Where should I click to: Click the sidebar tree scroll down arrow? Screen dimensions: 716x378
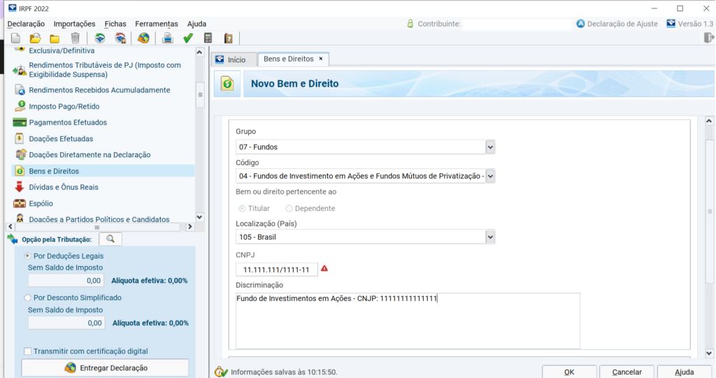click(199, 217)
